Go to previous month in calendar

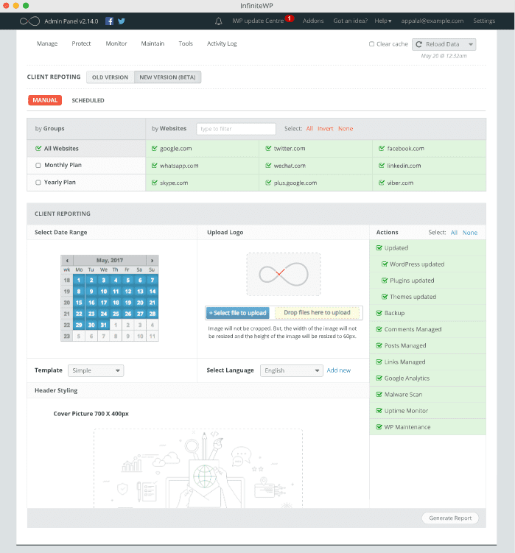(x=67, y=261)
